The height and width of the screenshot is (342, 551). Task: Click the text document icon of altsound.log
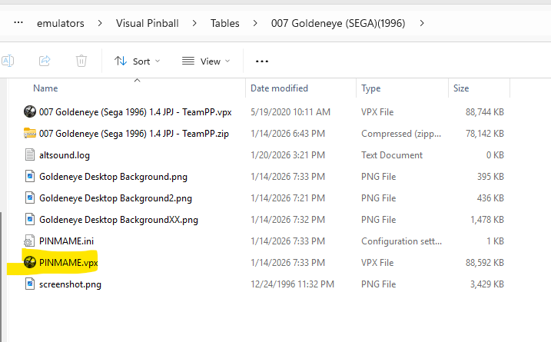click(x=30, y=154)
